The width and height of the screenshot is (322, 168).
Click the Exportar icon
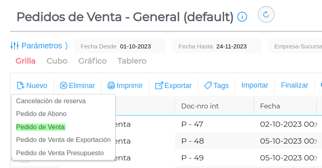159,86
